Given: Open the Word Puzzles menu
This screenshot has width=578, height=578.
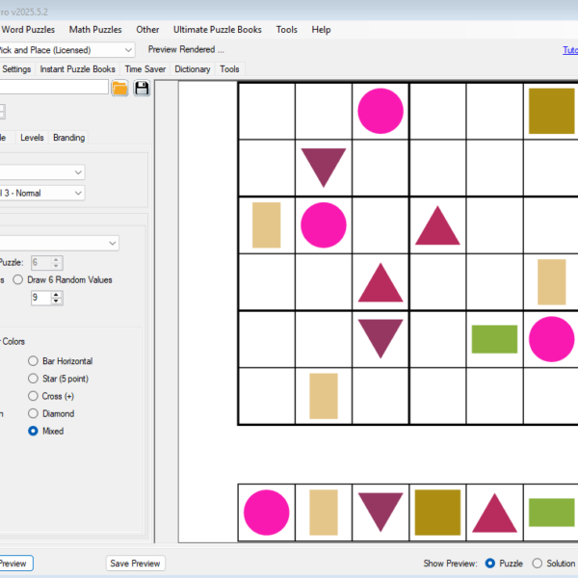Looking at the screenshot, I should [x=28, y=30].
